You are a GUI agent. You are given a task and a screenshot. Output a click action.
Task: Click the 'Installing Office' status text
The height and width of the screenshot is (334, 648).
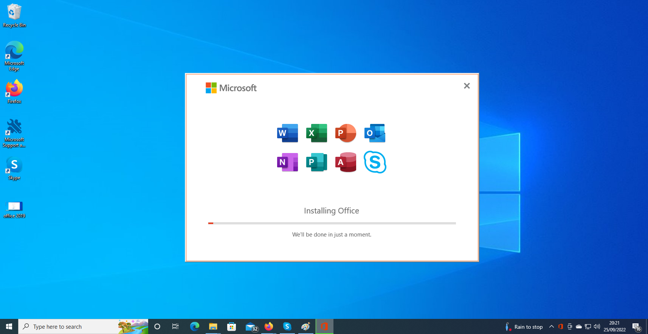point(332,211)
